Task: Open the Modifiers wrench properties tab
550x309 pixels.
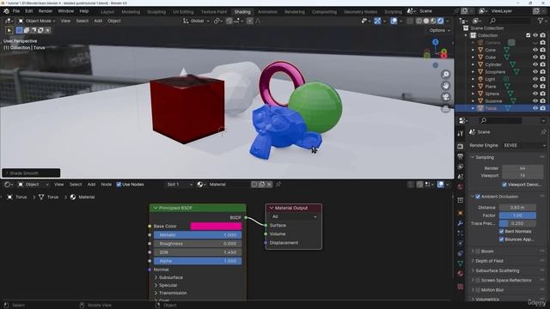Action: click(x=461, y=223)
